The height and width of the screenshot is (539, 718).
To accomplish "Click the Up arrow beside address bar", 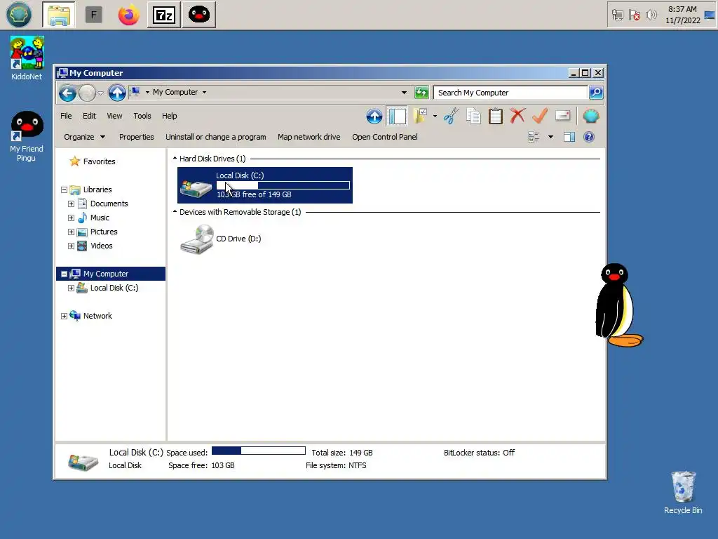I will [117, 93].
